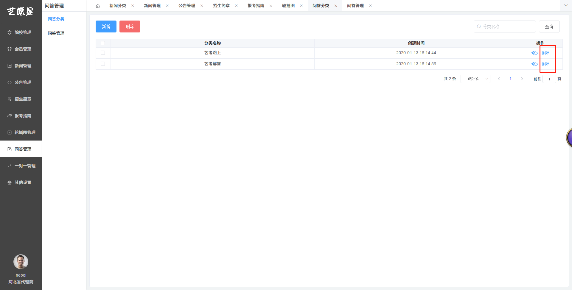Click 河北省代理商 user role label

(x=21, y=282)
